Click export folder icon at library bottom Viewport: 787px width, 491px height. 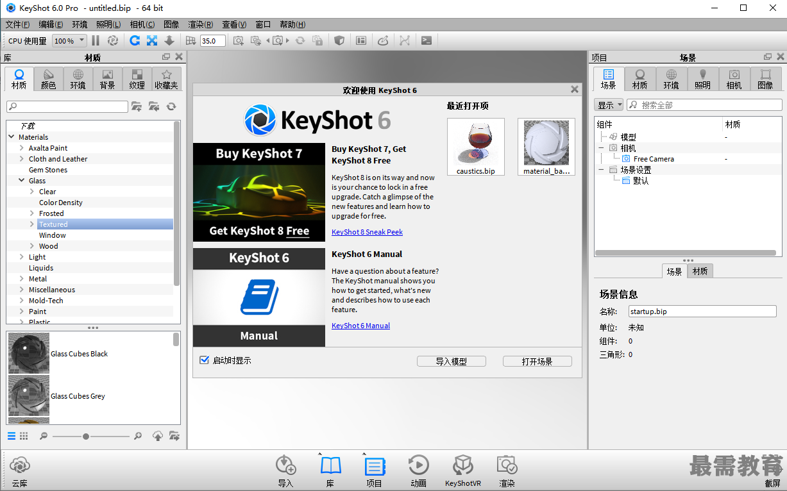pyautogui.click(x=174, y=436)
